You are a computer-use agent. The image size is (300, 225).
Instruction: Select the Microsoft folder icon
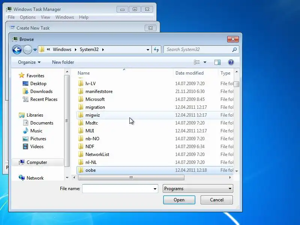tap(81, 99)
